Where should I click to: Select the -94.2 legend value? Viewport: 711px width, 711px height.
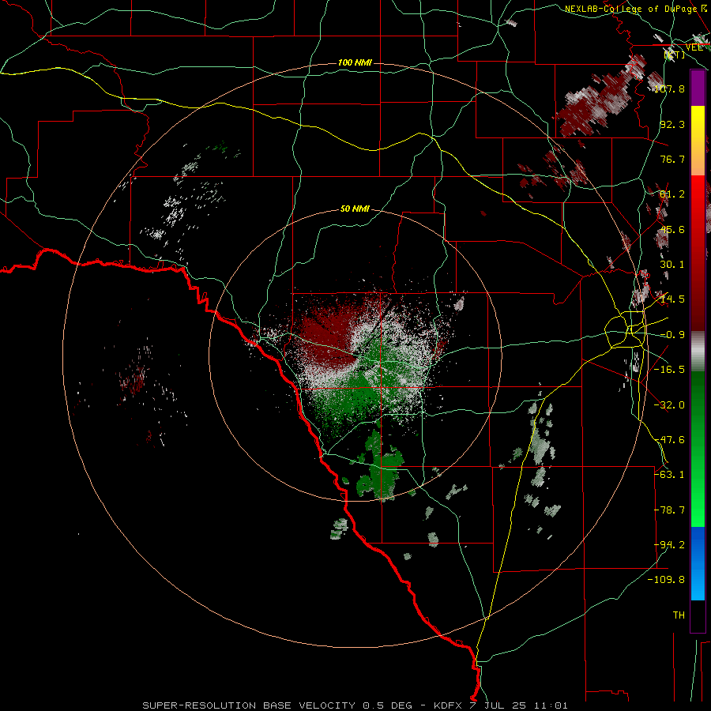[x=669, y=545]
